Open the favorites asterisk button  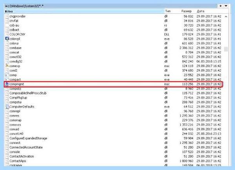(221, 6)
